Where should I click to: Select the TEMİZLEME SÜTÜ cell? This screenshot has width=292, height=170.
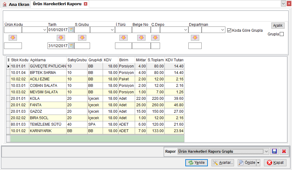click(x=48, y=124)
